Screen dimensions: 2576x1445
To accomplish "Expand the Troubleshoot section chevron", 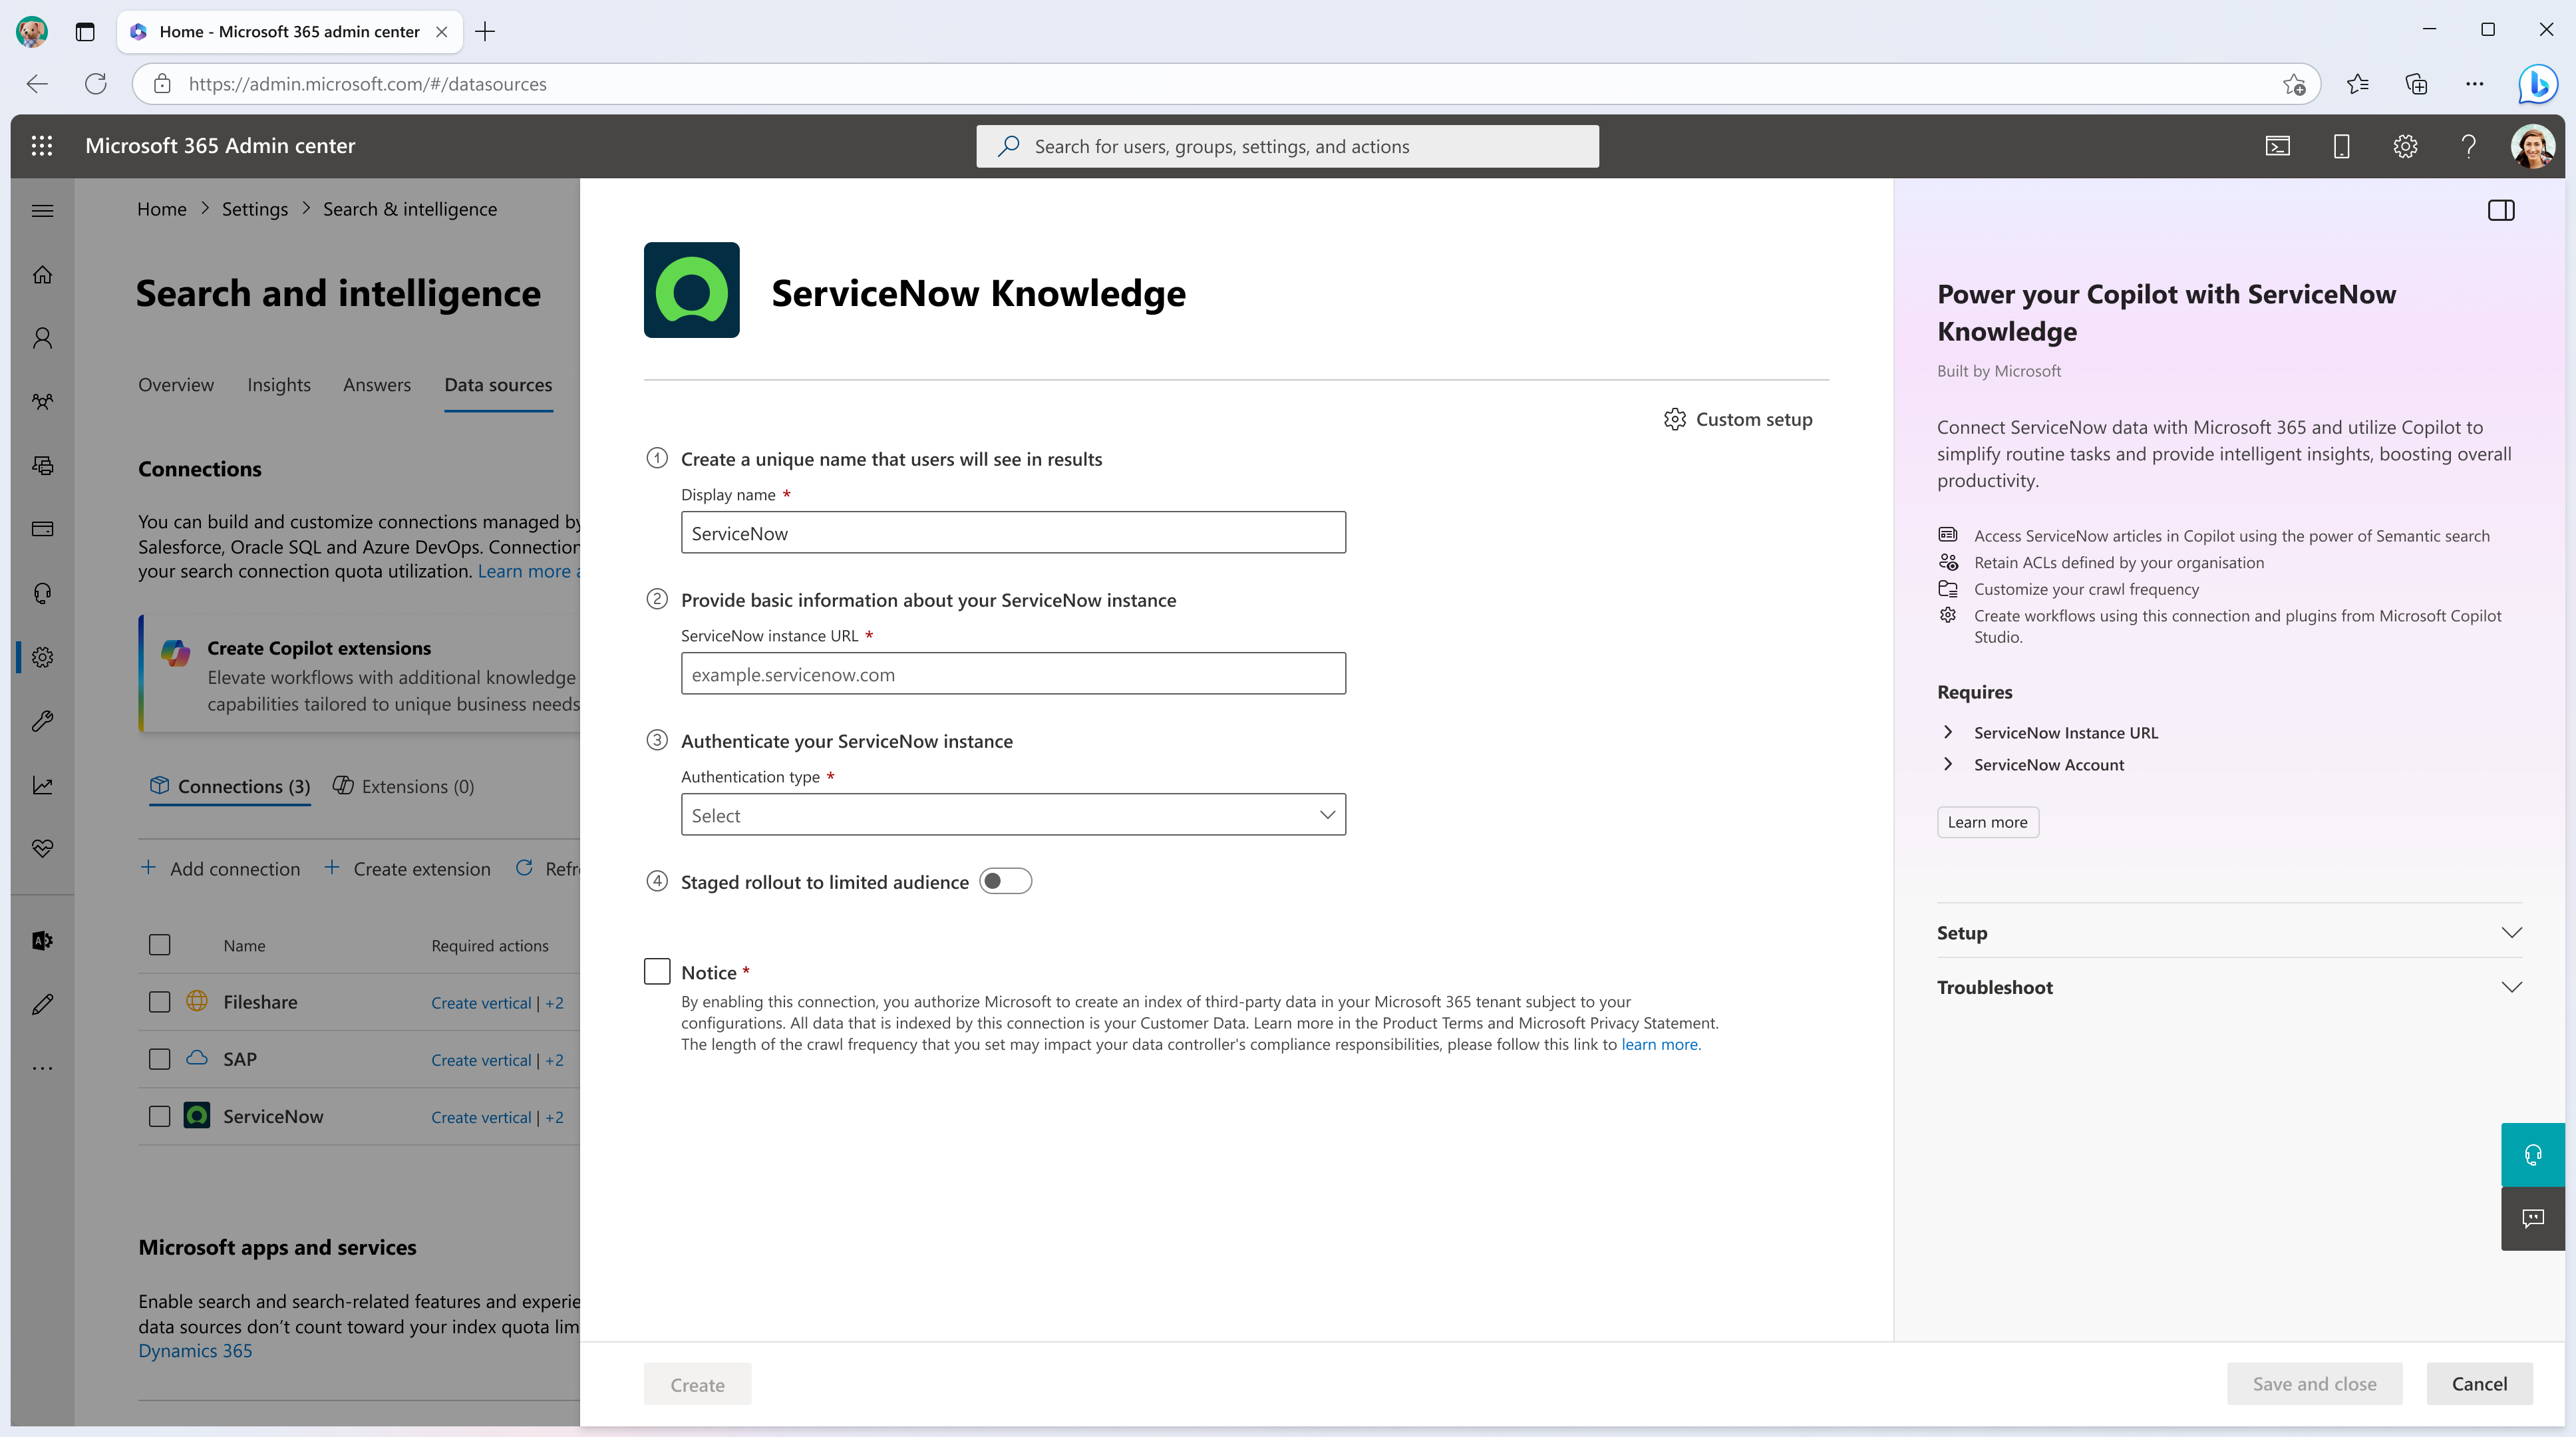I will 2514,987.
